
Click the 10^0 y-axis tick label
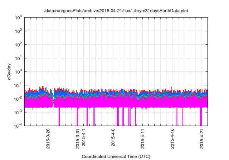tap(19, 71)
